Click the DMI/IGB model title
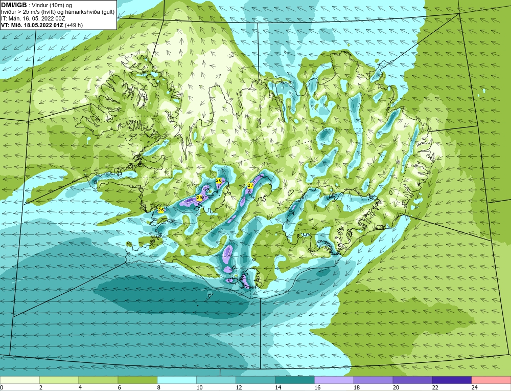Image resolution: width=511 pixels, height=391 pixels. pyautogui.click(x=14, y=5)
